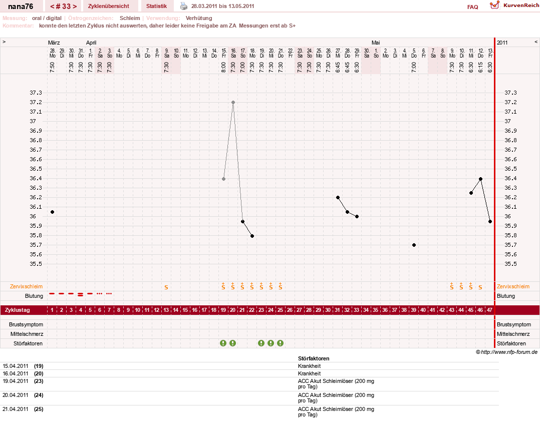Click the S mucus symbol on cycle day 46
Screen dimensions: 540x439
(480, 287)
